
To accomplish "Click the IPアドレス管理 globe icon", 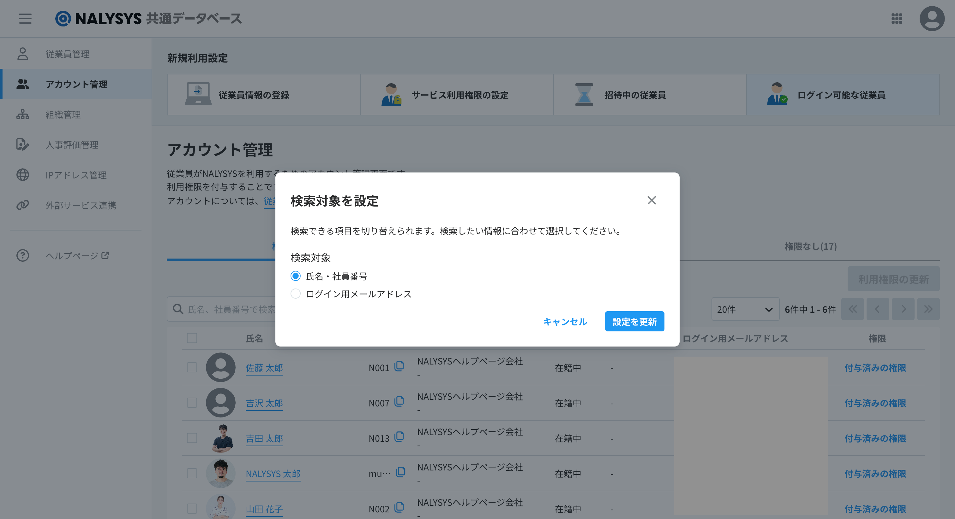I will click(23, 175).
